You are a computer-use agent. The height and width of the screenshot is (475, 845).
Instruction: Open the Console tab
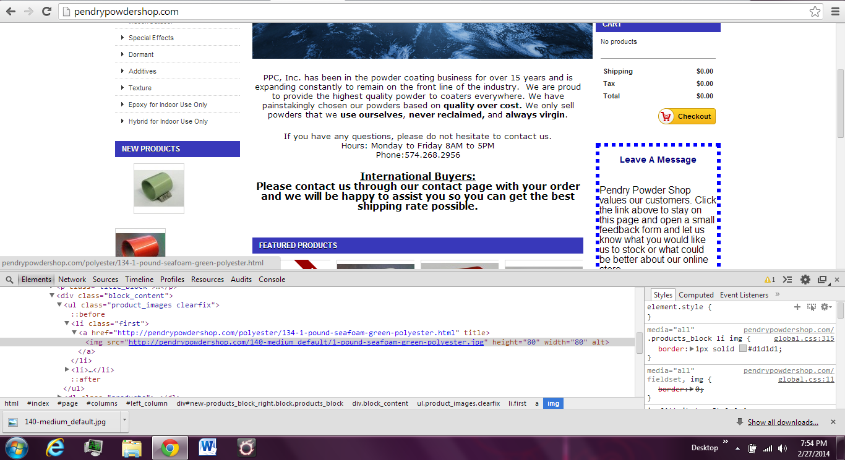[x=272, y=280]
